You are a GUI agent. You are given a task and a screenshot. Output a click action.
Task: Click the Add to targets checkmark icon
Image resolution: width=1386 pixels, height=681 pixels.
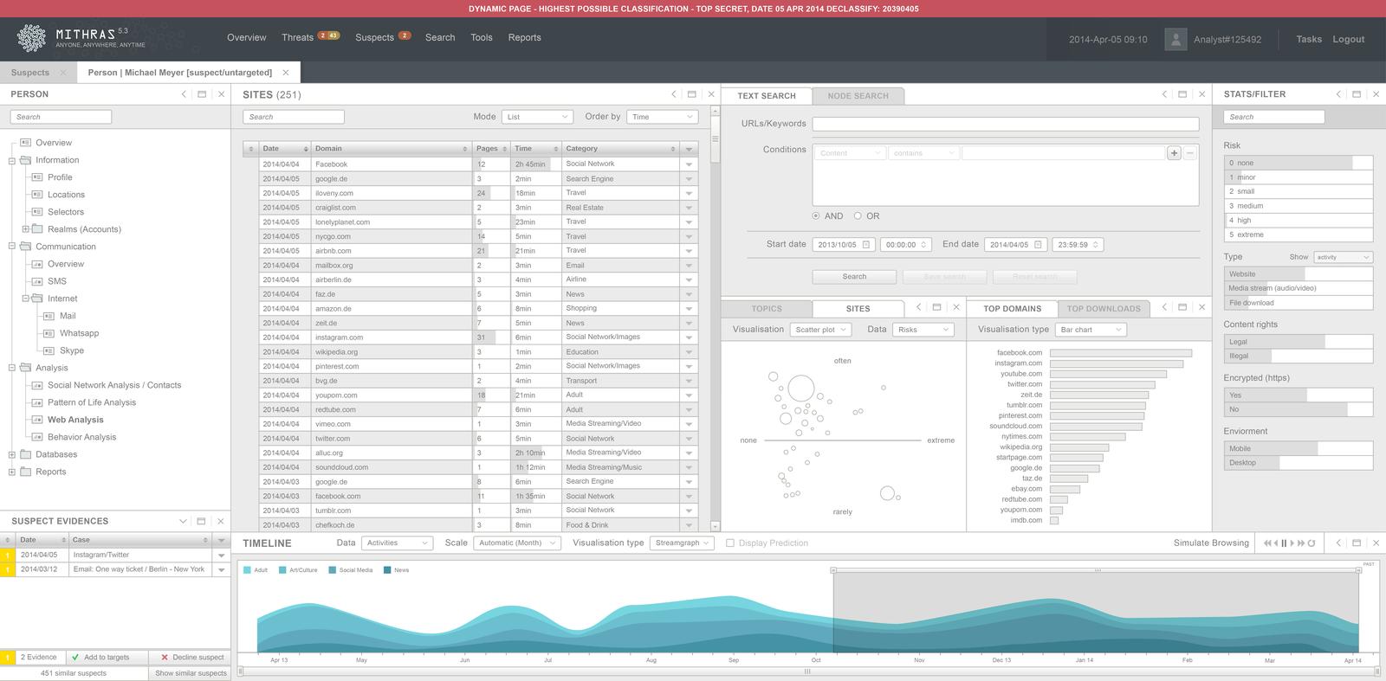pyautogui.click(x=75, y=658)
